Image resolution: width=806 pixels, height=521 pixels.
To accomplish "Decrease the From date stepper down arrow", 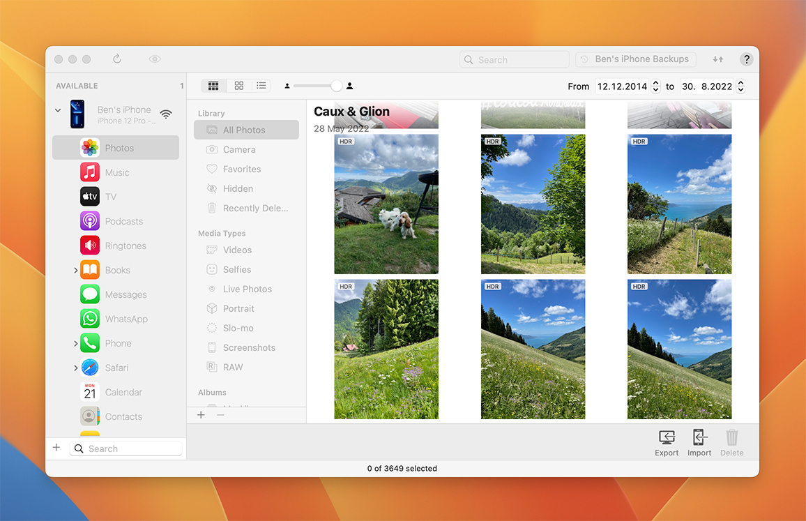I will pyautogui.click(x=655, y=90).
